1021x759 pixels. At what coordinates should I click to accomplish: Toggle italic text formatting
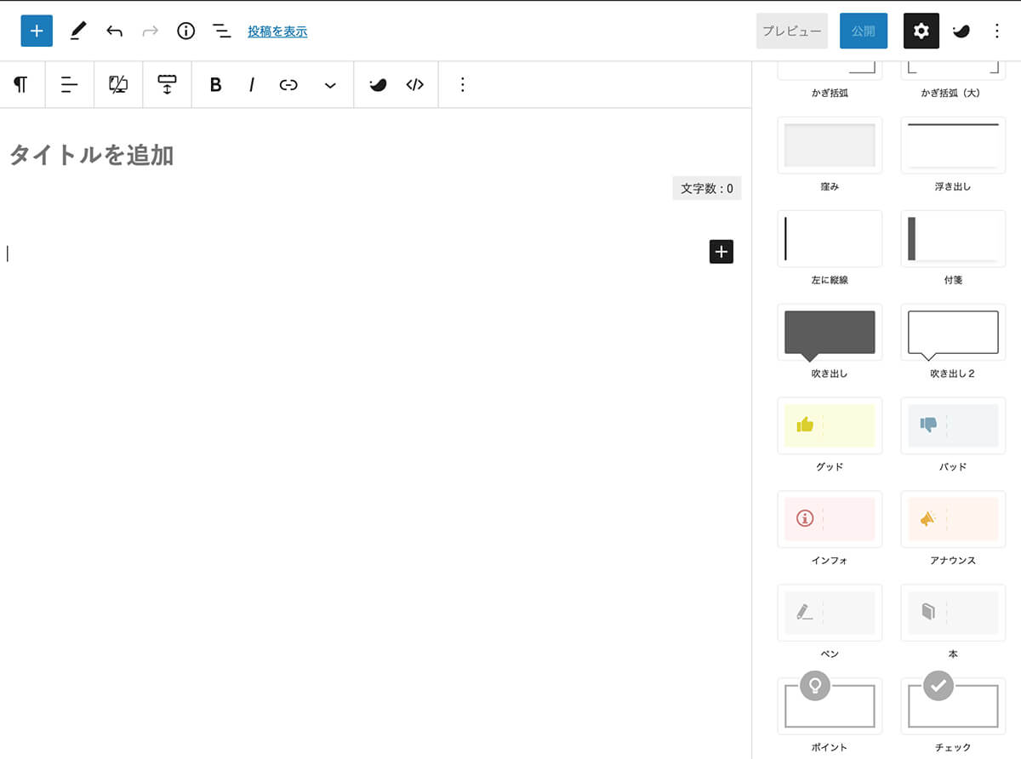[x=252, y=84]
